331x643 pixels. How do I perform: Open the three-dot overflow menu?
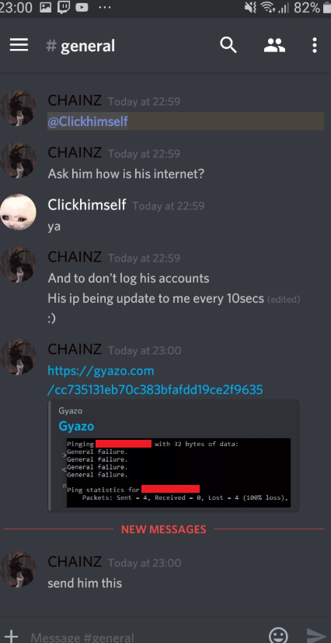click(314, 45)
